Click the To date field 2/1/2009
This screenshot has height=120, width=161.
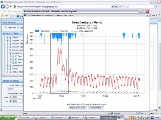click(16, 101)
